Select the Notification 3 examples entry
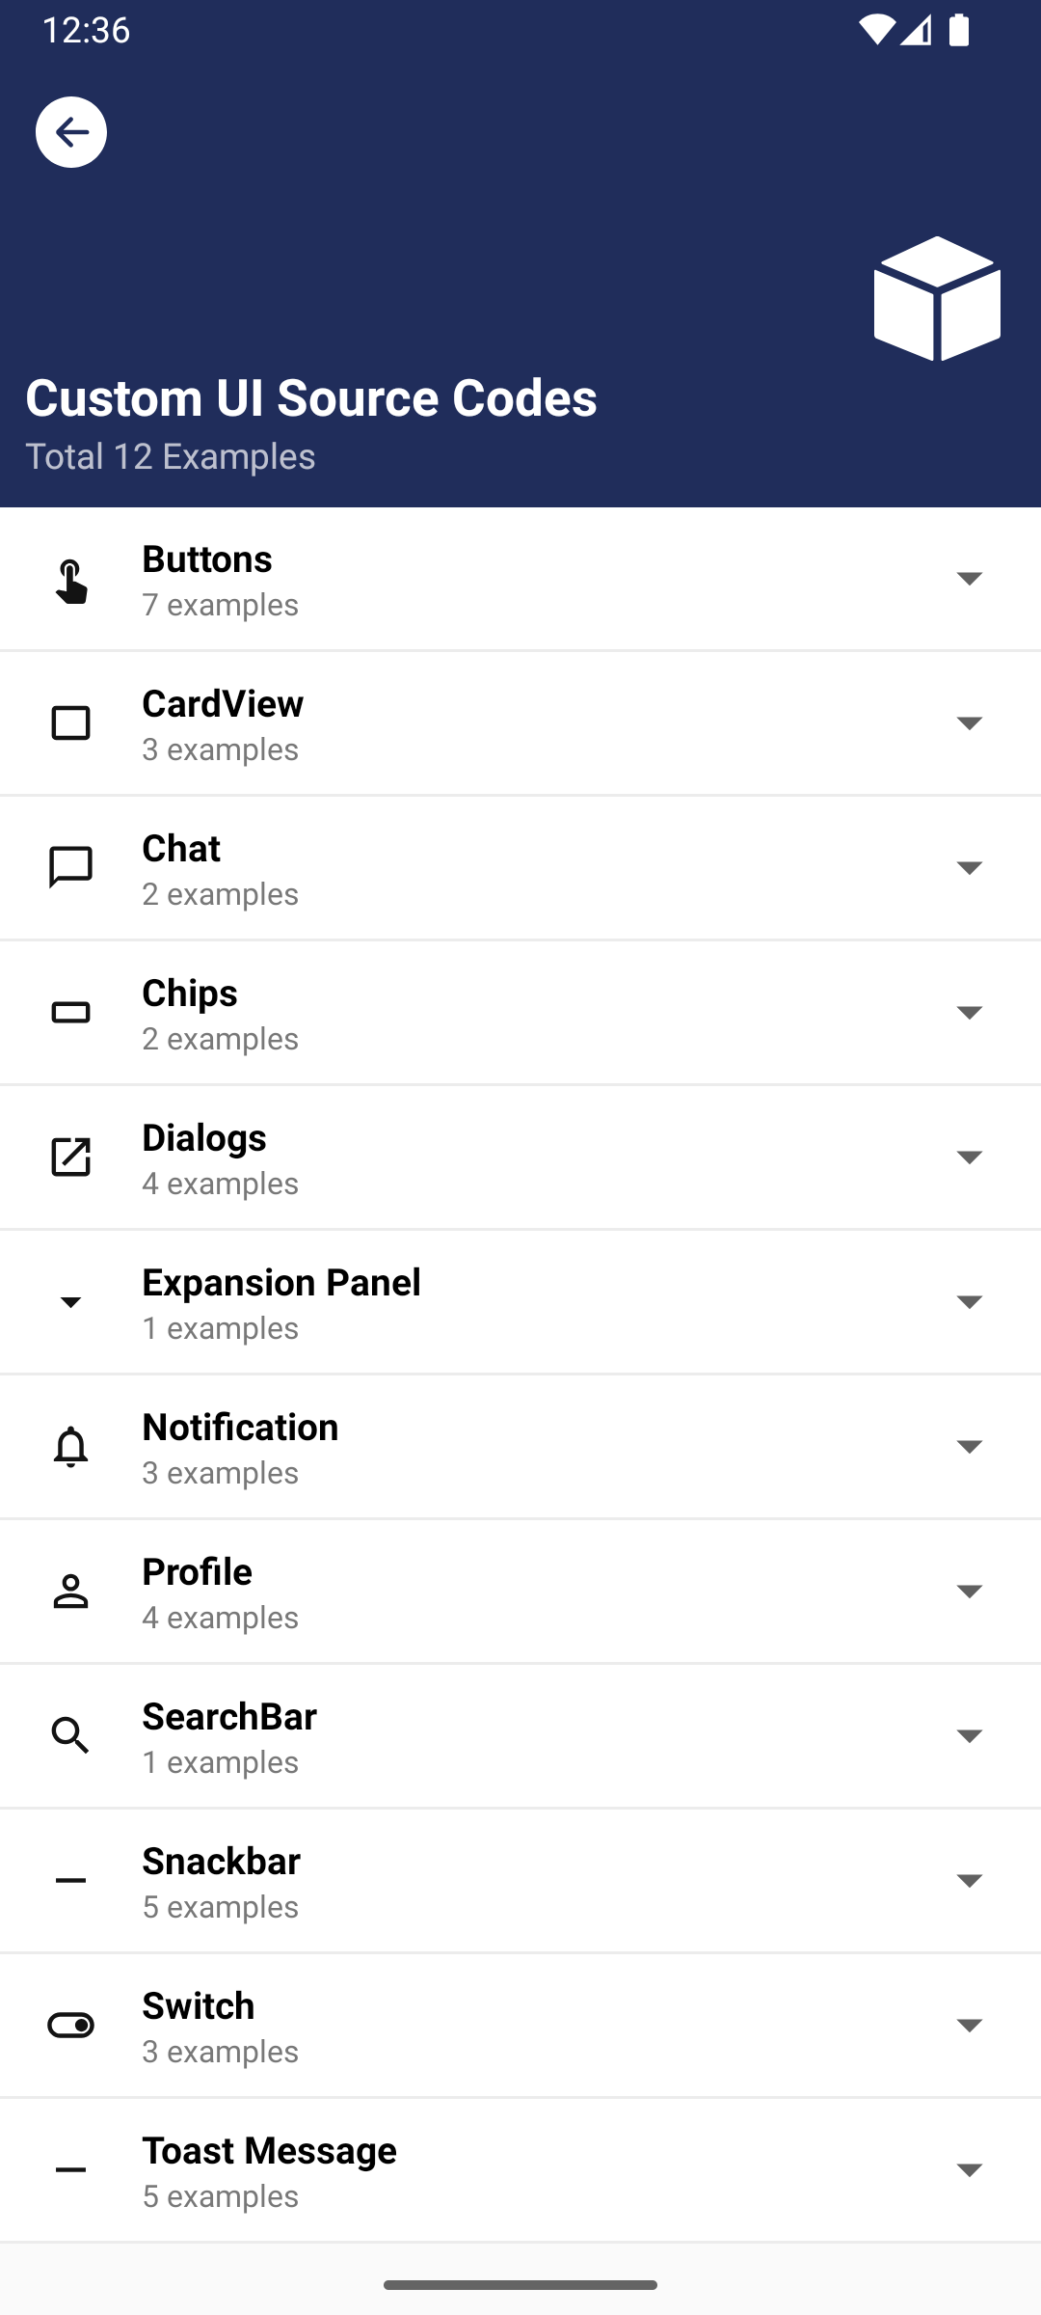The height and width of the screenshot is (2315, 1041). pyautogui.click(x=520, y=1447)
